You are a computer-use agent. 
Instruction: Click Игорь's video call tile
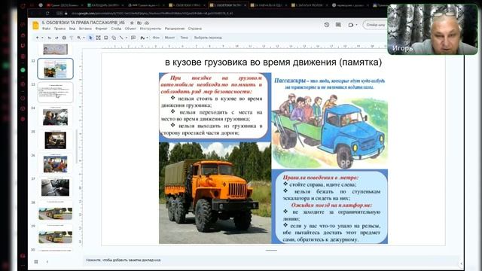(433, 29)
